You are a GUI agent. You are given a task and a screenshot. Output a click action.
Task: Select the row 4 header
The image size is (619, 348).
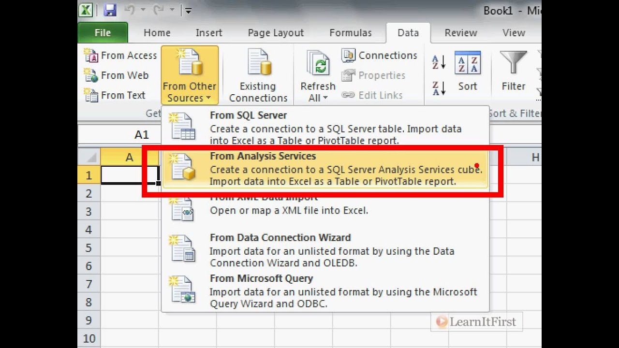tap(89, 230)
